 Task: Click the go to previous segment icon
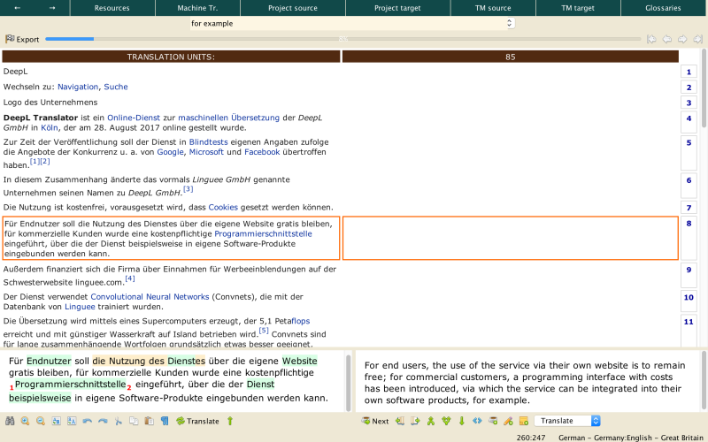(400, 421)
